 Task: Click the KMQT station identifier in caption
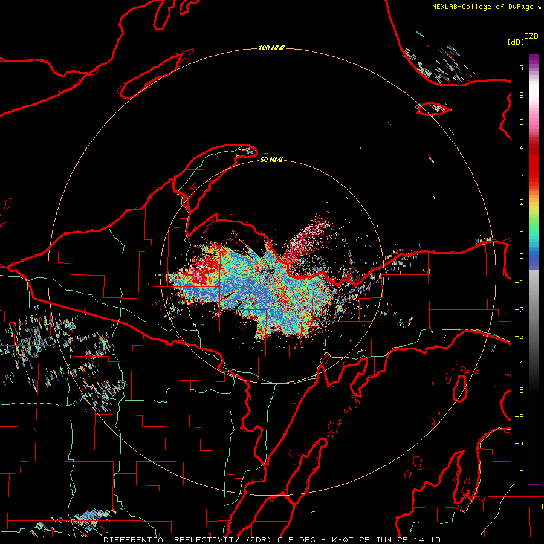point(343,540)
